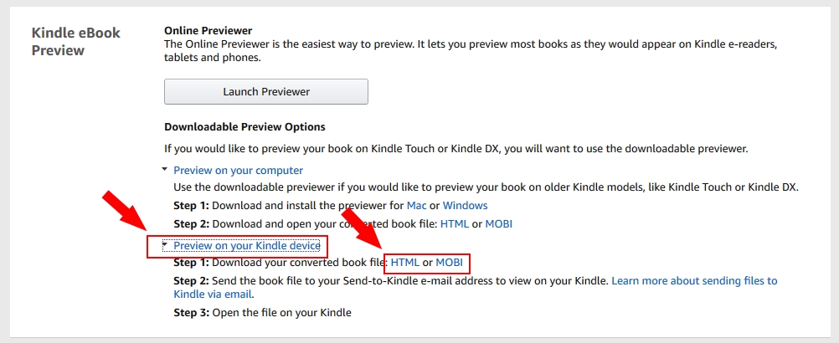This screenshot has width=839, height=343.
Task: Click the Downloadable Preview Options heading
Action: tap(244, 127)
